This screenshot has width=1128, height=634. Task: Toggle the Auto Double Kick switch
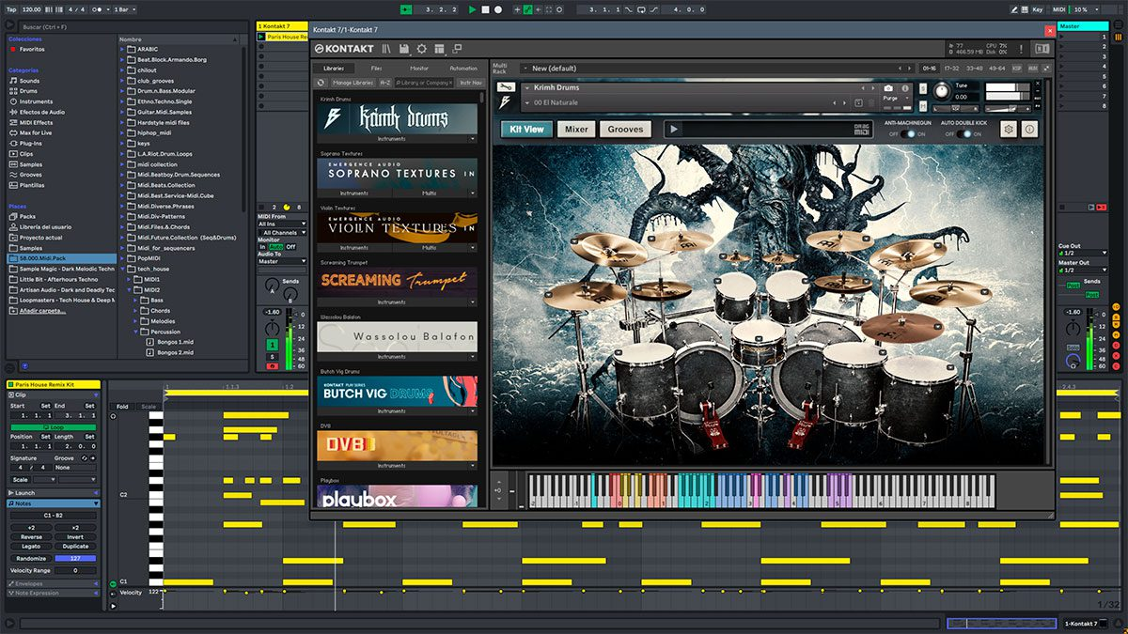coord(963,134)
